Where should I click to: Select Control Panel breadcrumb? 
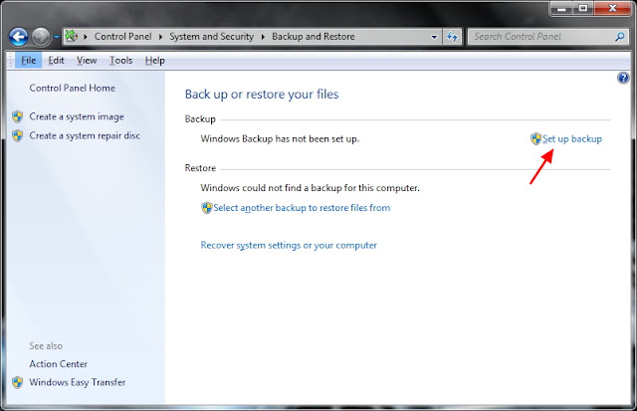[x=122, y=37]
